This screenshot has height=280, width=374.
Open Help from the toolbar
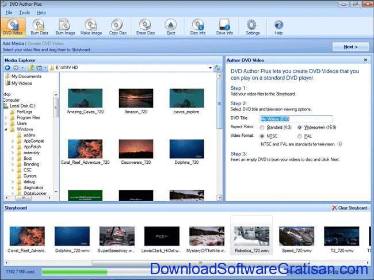pos(278,27)
